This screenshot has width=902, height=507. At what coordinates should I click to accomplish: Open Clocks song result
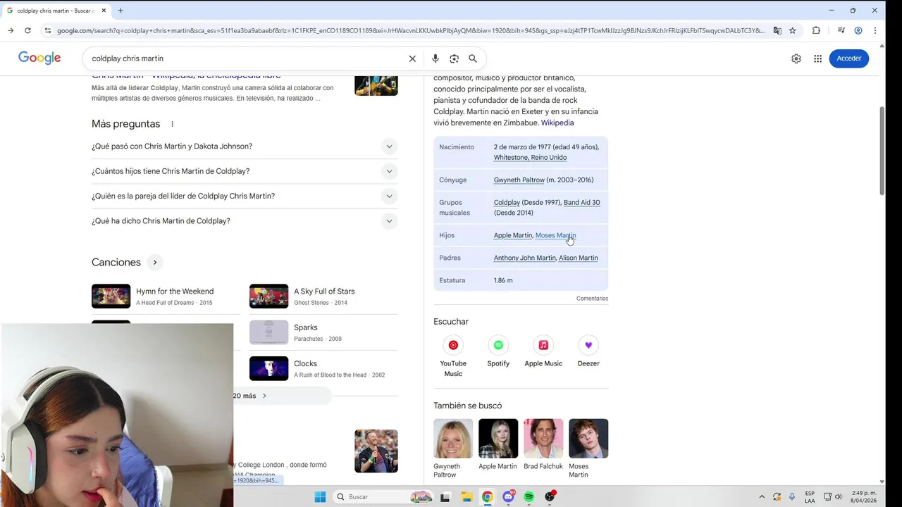pos(323,369)
